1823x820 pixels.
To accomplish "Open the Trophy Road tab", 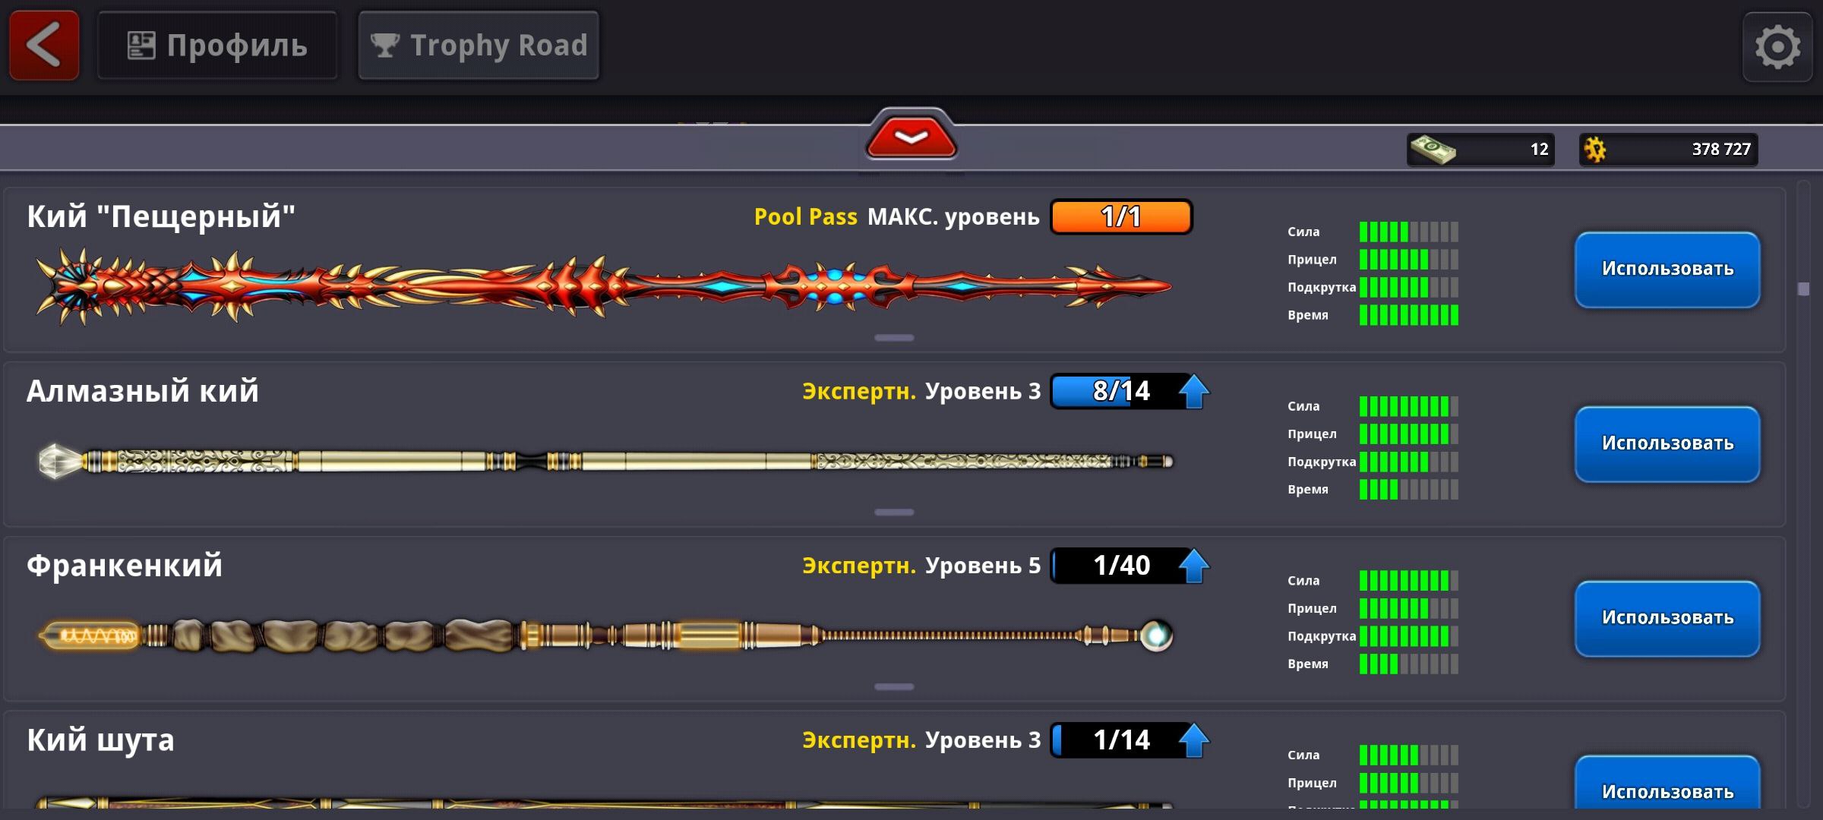I will click(479, 46).
